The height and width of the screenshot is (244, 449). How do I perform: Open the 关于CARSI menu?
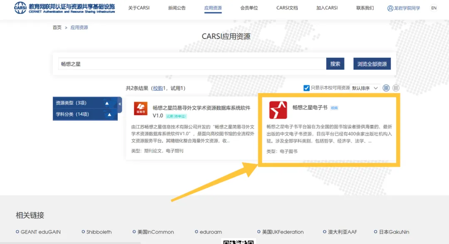pos(139,8)
